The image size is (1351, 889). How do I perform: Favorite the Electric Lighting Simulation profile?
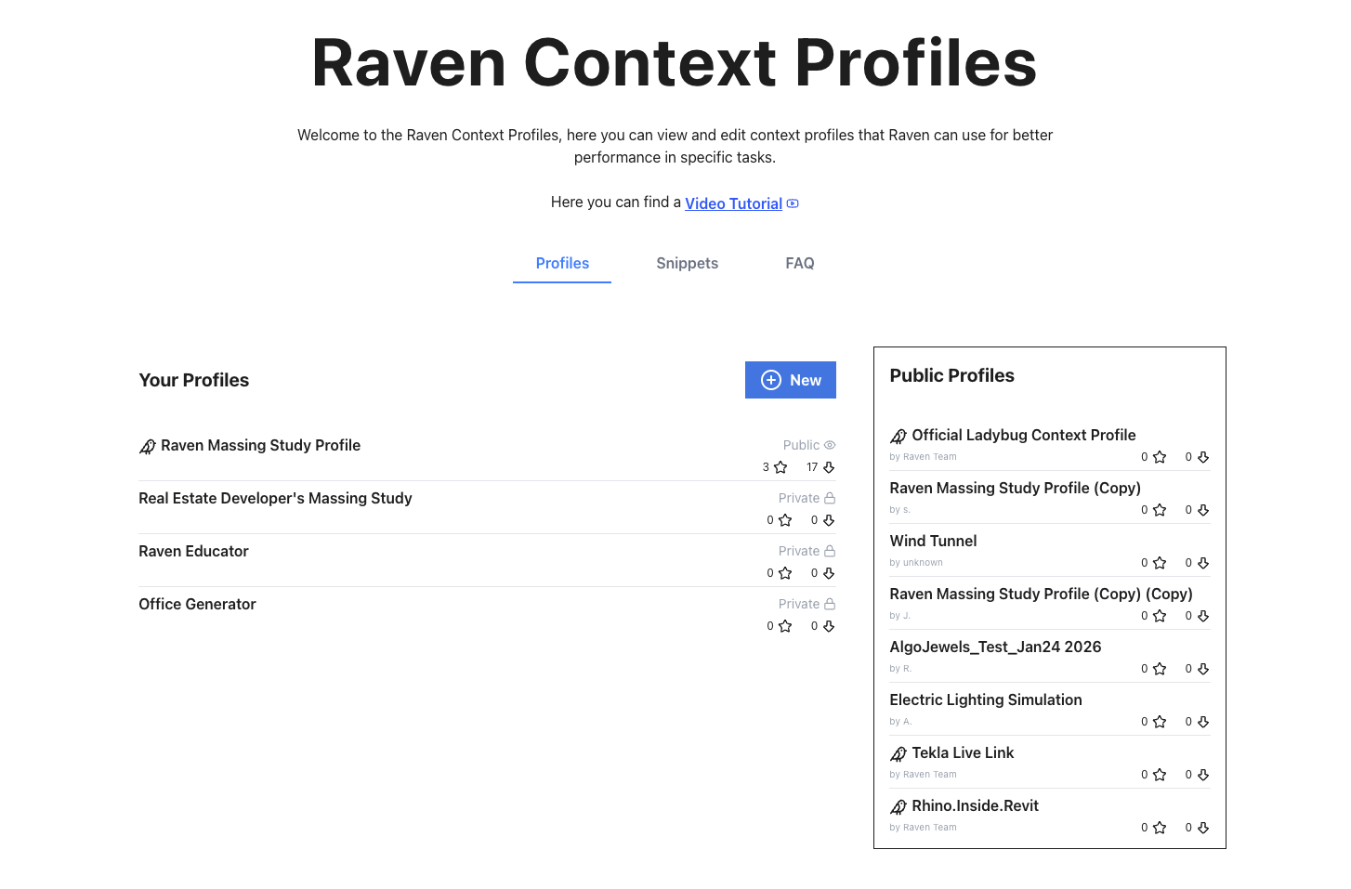[1158, 722]
